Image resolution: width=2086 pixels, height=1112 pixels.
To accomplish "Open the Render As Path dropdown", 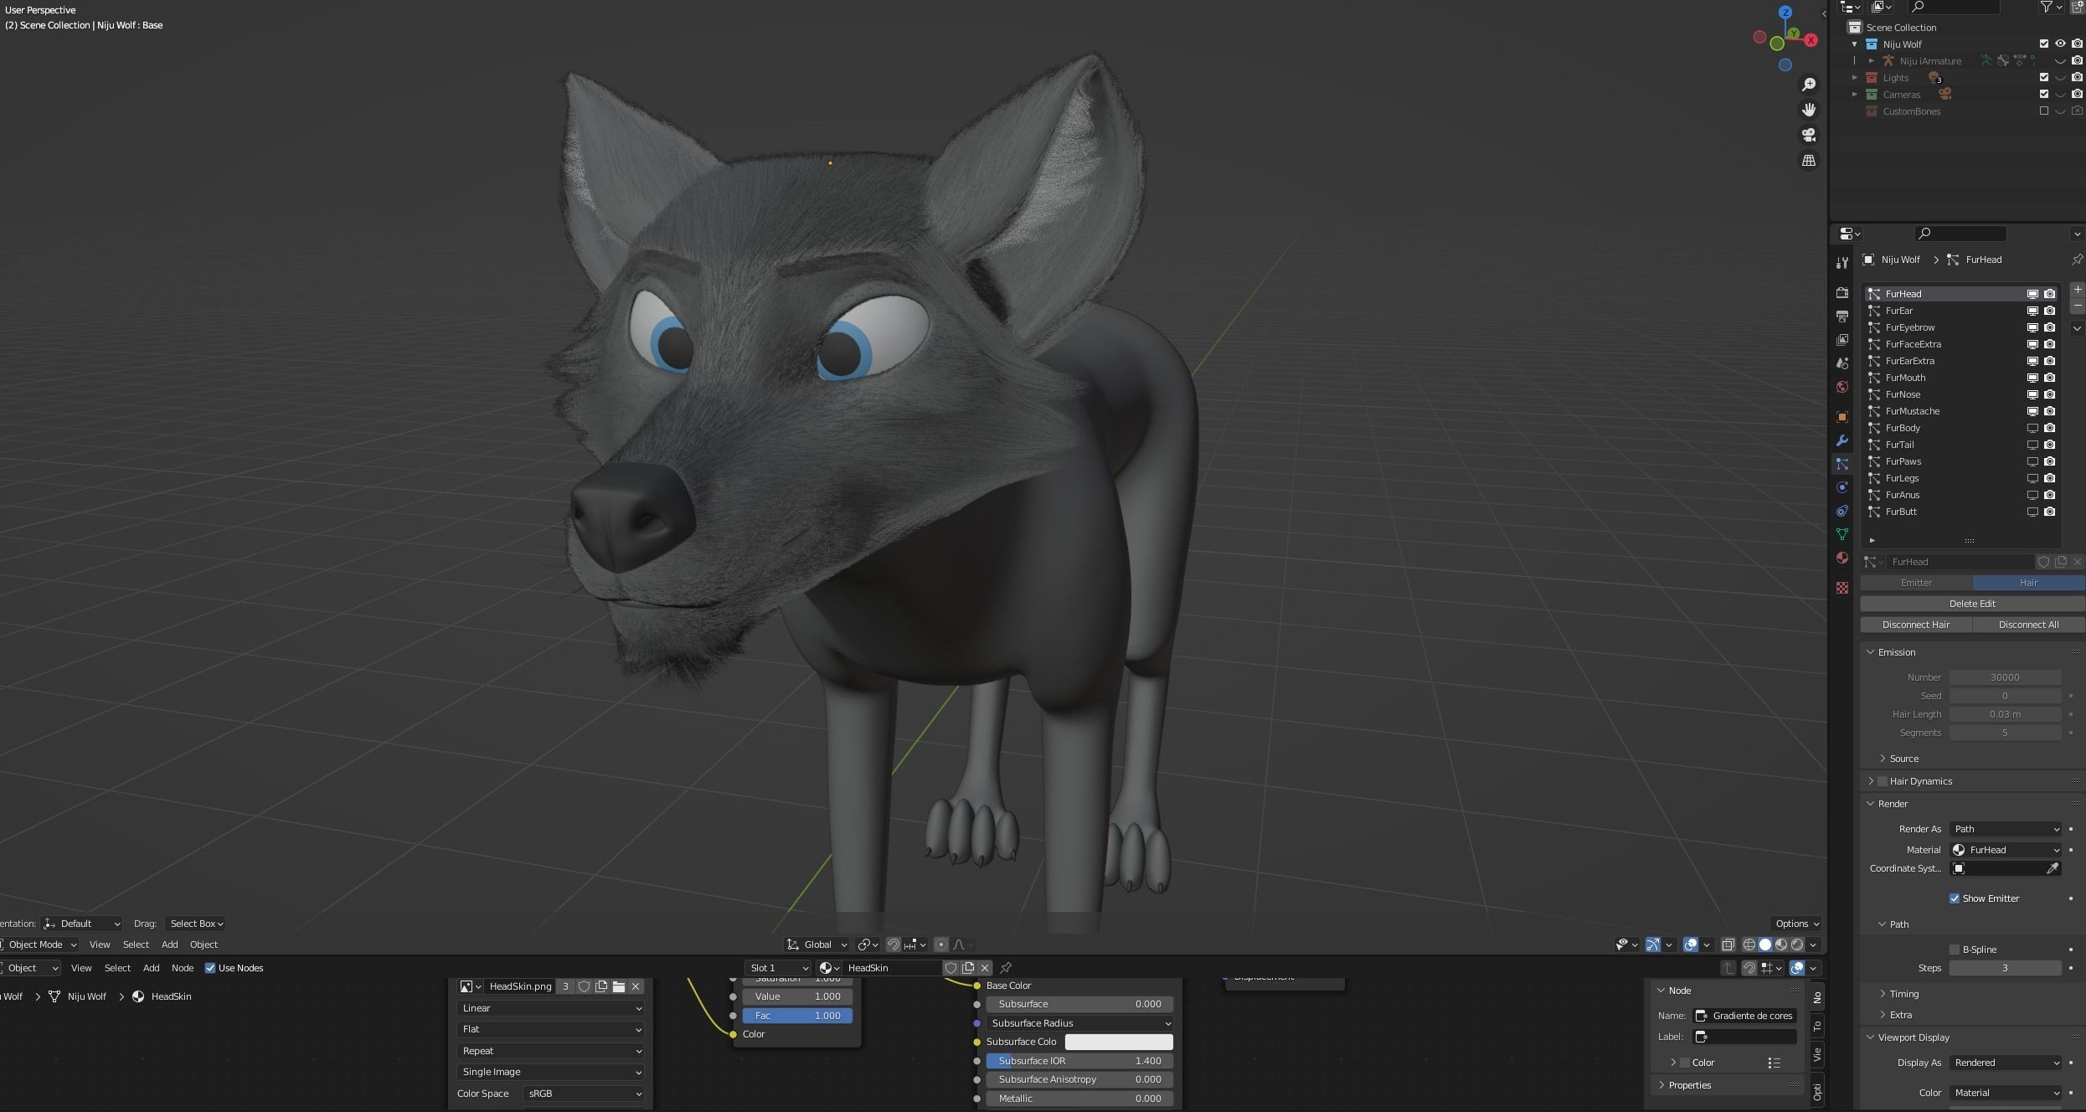I will 2006,829.
